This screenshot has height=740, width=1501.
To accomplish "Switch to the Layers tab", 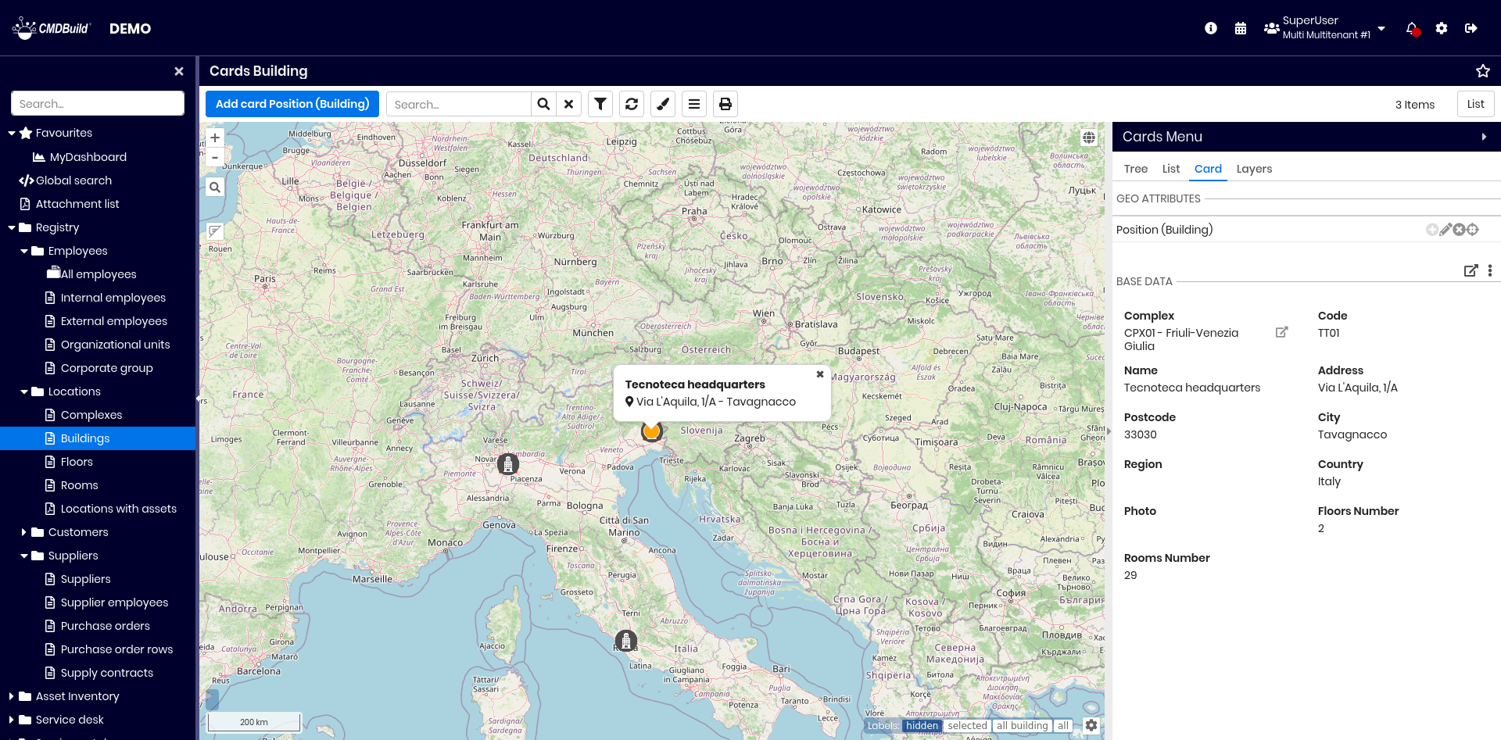I will (x=1254, y=169).
